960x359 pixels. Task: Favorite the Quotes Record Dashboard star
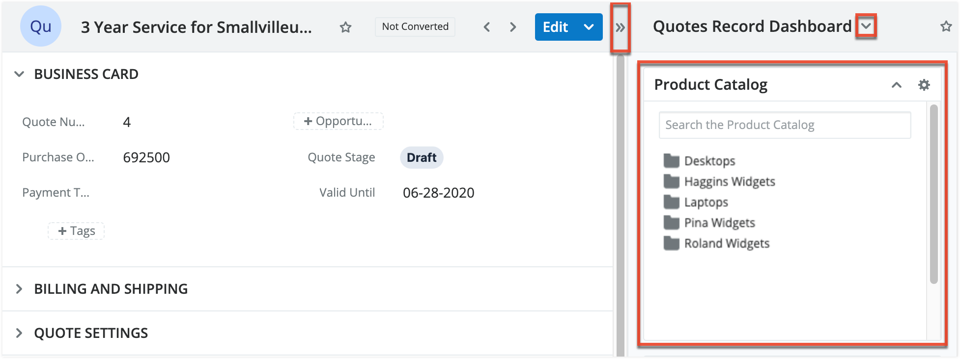tap(946, 26)
